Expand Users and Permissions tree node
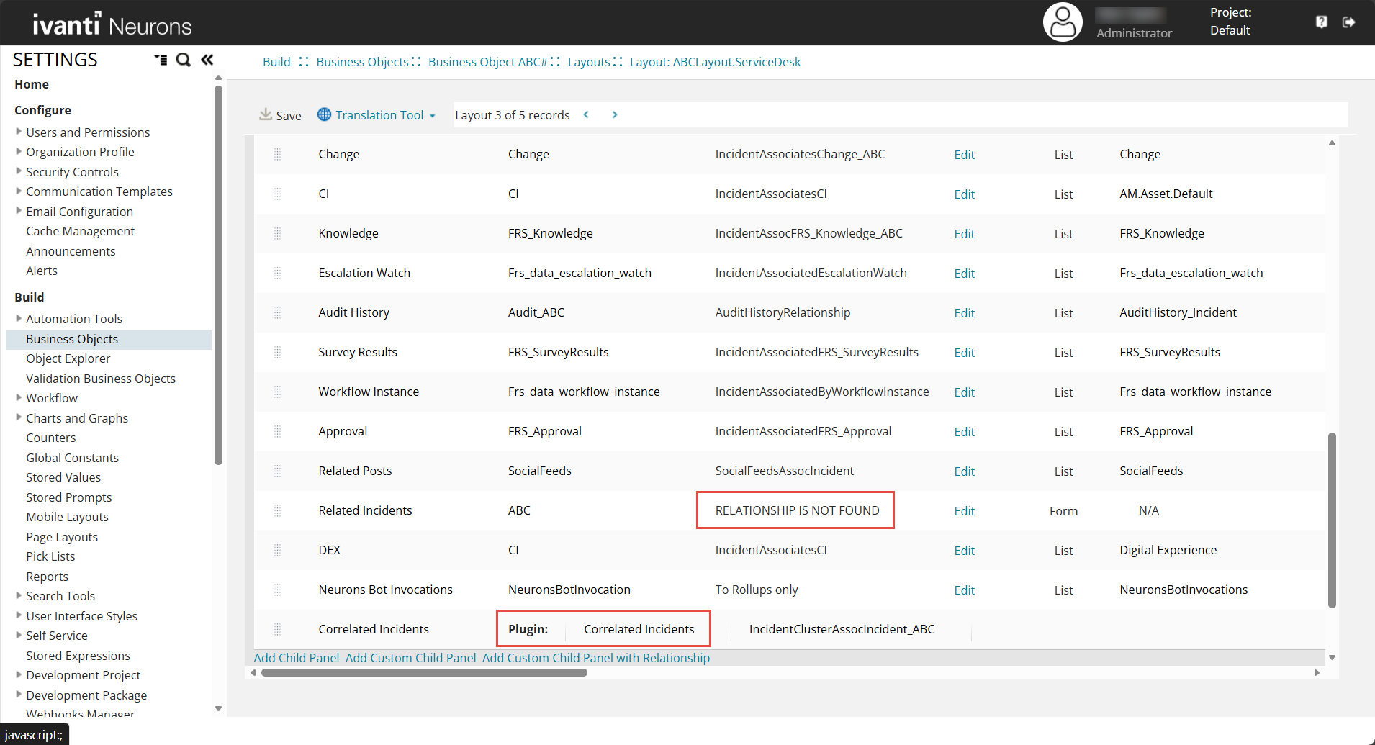This screenshot has height=745, width=1375. tap(19, 132)
